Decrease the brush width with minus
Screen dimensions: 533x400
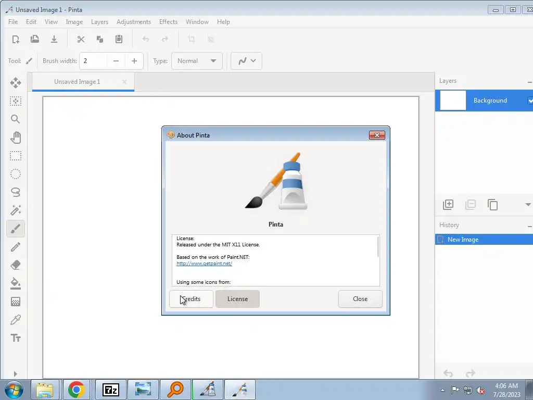pos(116,61)
